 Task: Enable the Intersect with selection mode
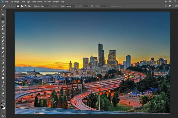tap(29, 6)
